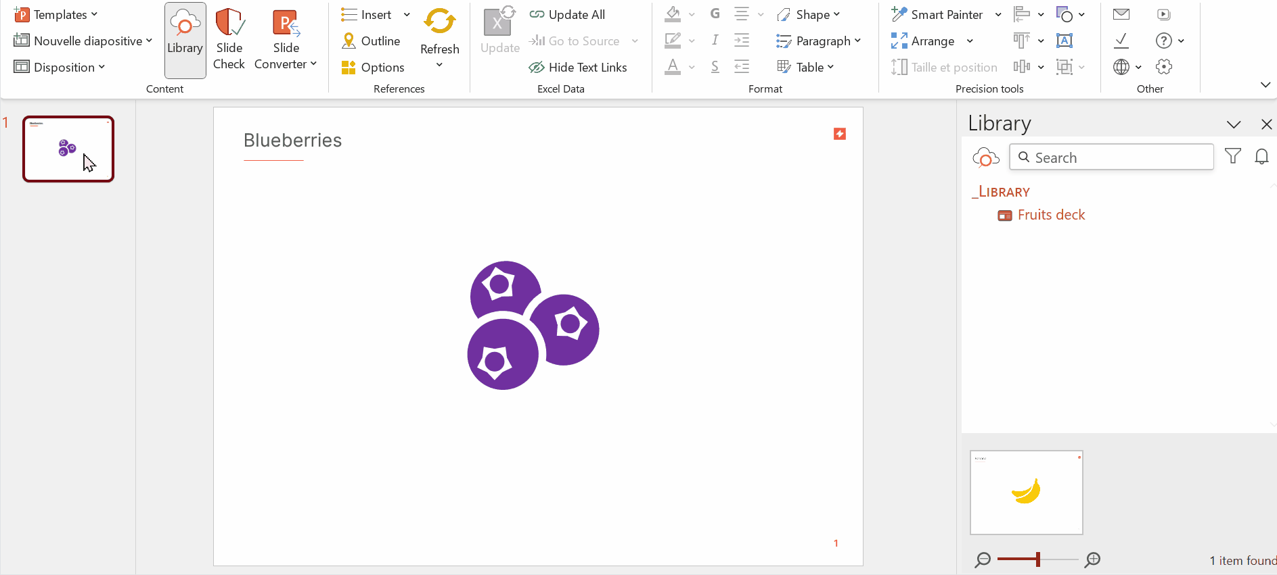Select the _LIBRARY root folder

1001,192
